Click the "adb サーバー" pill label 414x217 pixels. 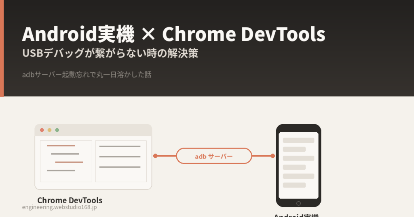[214, 156]
